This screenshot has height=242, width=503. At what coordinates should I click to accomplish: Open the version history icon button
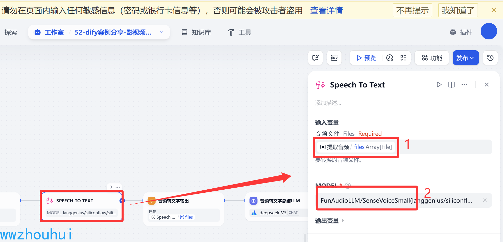point(490,58)
